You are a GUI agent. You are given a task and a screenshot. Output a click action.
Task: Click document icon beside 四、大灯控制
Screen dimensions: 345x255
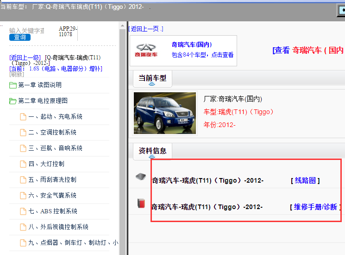click(23, 164)
